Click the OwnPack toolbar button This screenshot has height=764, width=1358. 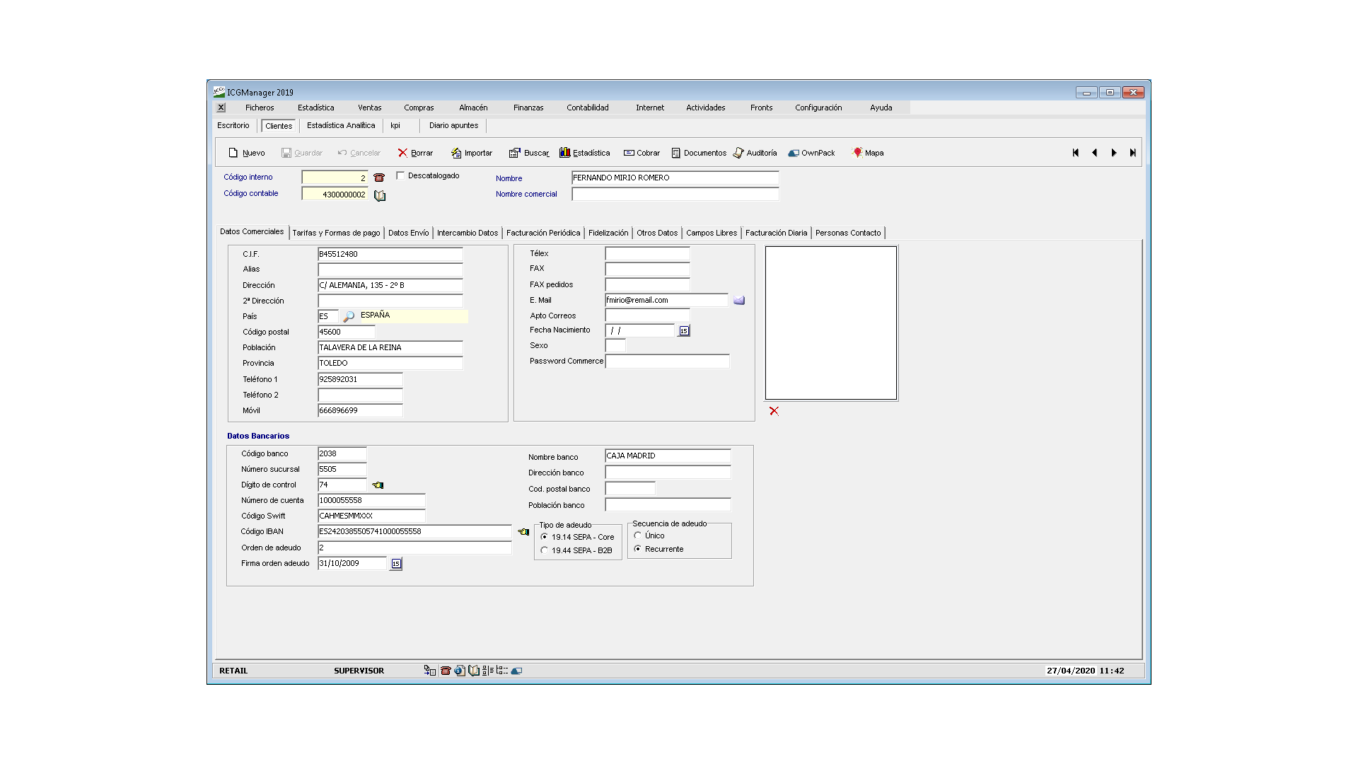[811, 153]
